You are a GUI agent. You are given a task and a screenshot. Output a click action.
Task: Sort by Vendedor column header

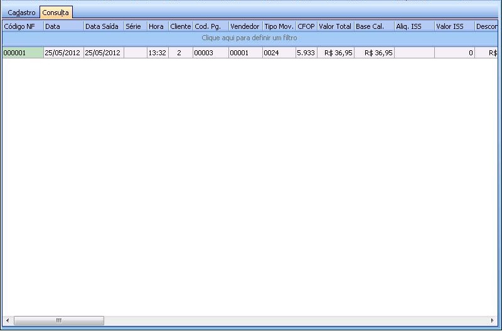click(x=245, y=26)
